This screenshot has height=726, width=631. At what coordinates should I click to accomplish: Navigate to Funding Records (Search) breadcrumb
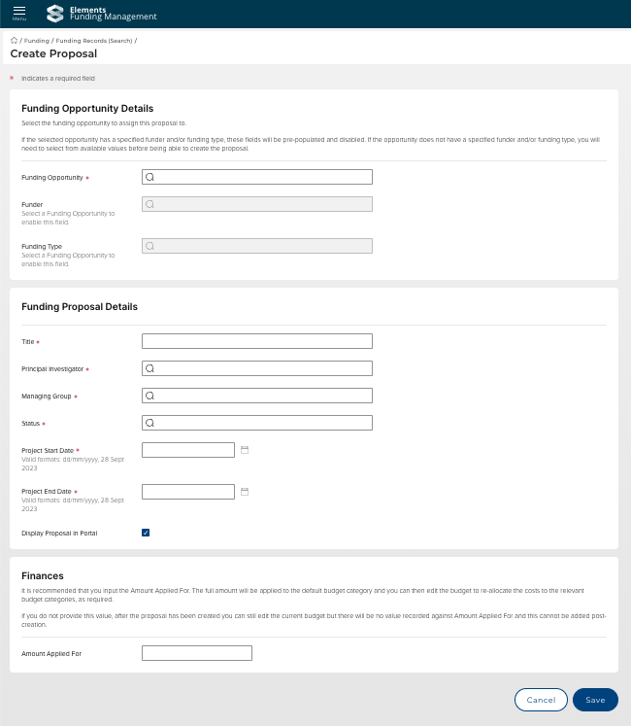pos(93,41)
